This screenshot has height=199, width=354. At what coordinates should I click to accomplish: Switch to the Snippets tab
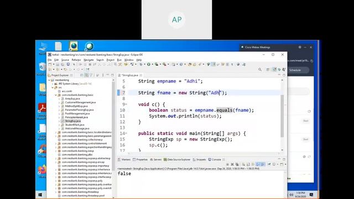click(199, 160)
